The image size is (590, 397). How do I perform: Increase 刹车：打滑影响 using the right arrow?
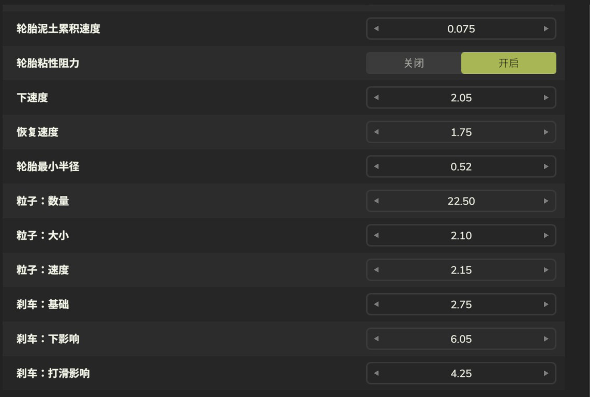pyautogui.click(x=546, y=373)
